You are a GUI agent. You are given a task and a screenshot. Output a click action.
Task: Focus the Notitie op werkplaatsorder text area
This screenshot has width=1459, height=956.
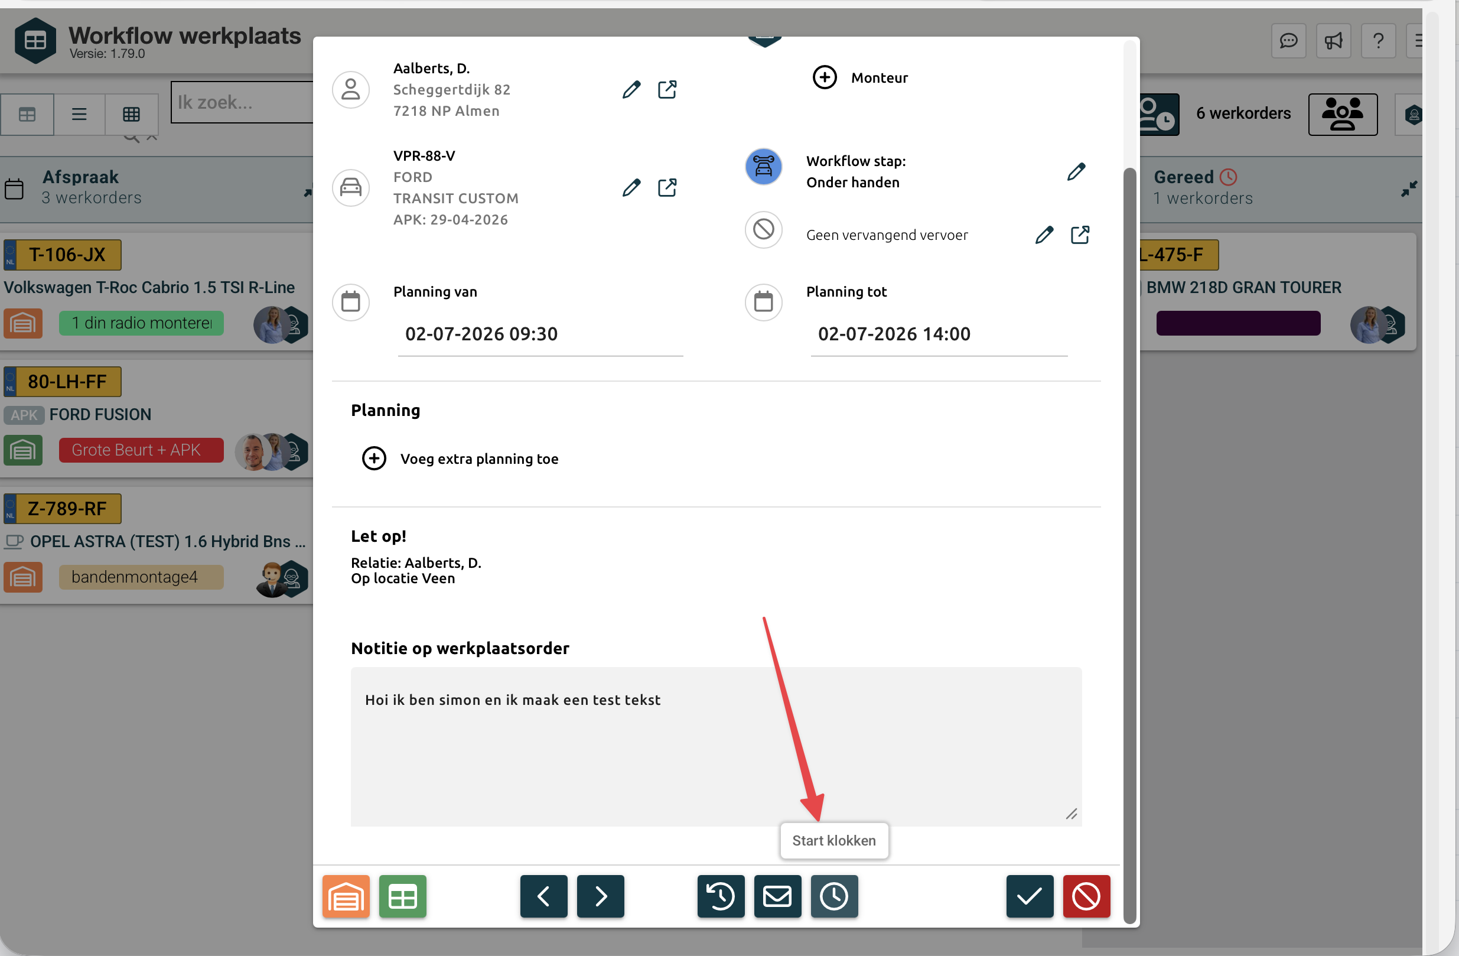716,746
